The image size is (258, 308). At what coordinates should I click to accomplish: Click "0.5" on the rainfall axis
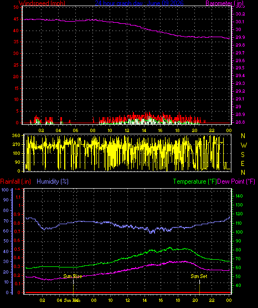pyautogui.click(x=17, y=249)
